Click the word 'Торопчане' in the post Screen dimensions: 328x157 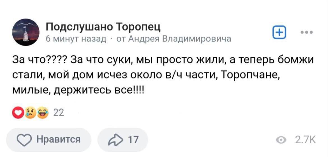point(250,76)
